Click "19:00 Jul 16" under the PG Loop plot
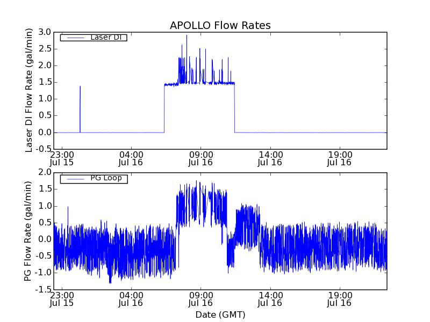Viewport: 430px width, 322px height. [340, 299]
